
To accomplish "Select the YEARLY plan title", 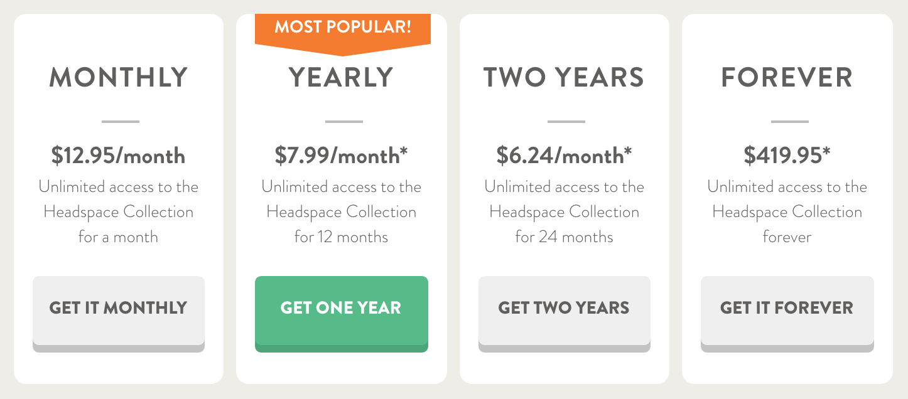I will (341, 78).
